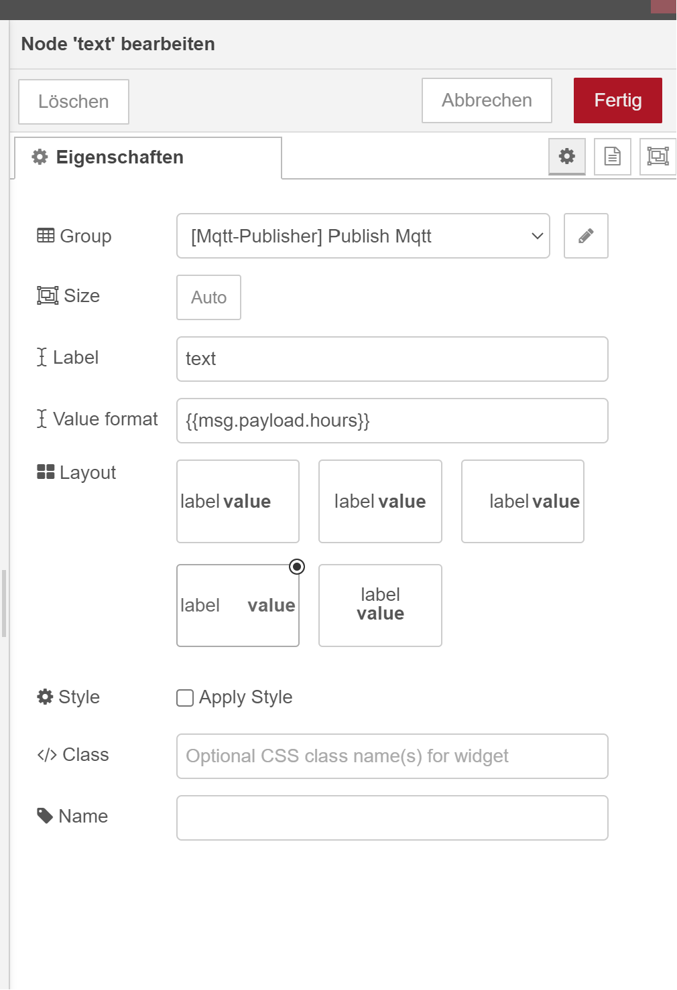Select the spread label value layout

pos(238,606)
